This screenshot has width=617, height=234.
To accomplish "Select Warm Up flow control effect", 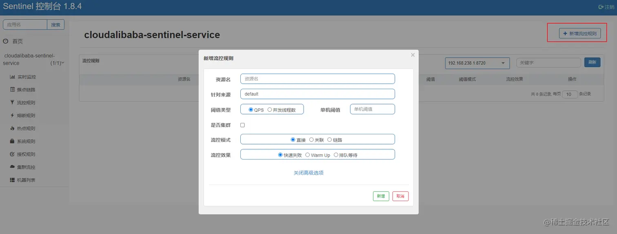I will tap(308, 155).
